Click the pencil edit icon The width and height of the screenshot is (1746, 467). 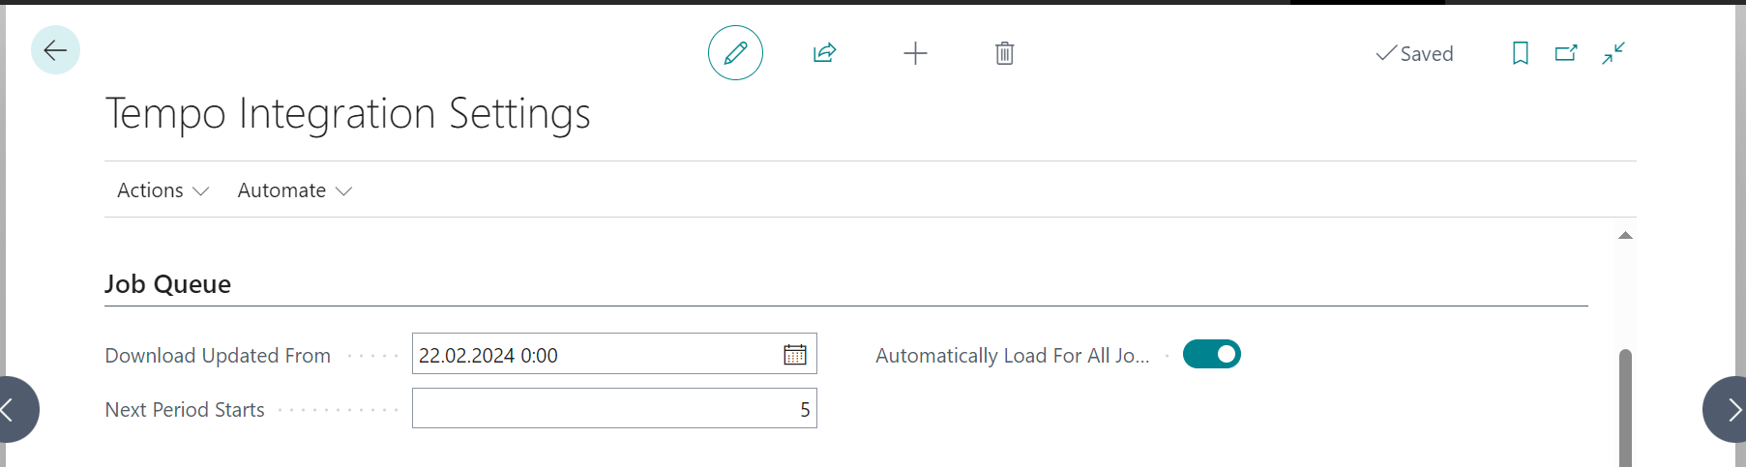735,53
